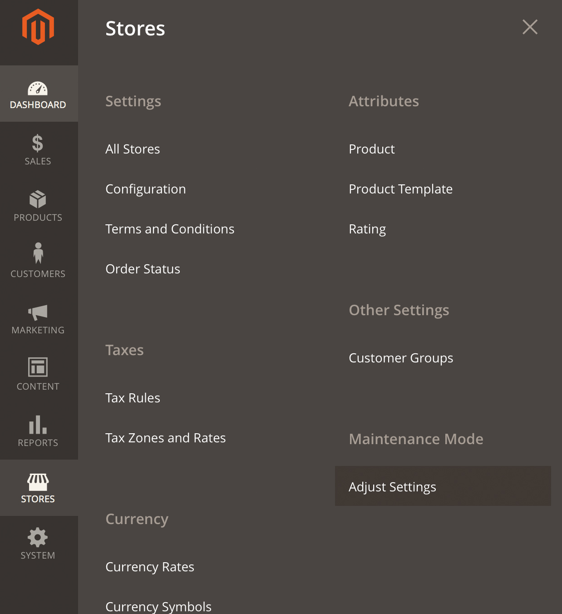Choose Product Template under Attributes

coord(400,189)
